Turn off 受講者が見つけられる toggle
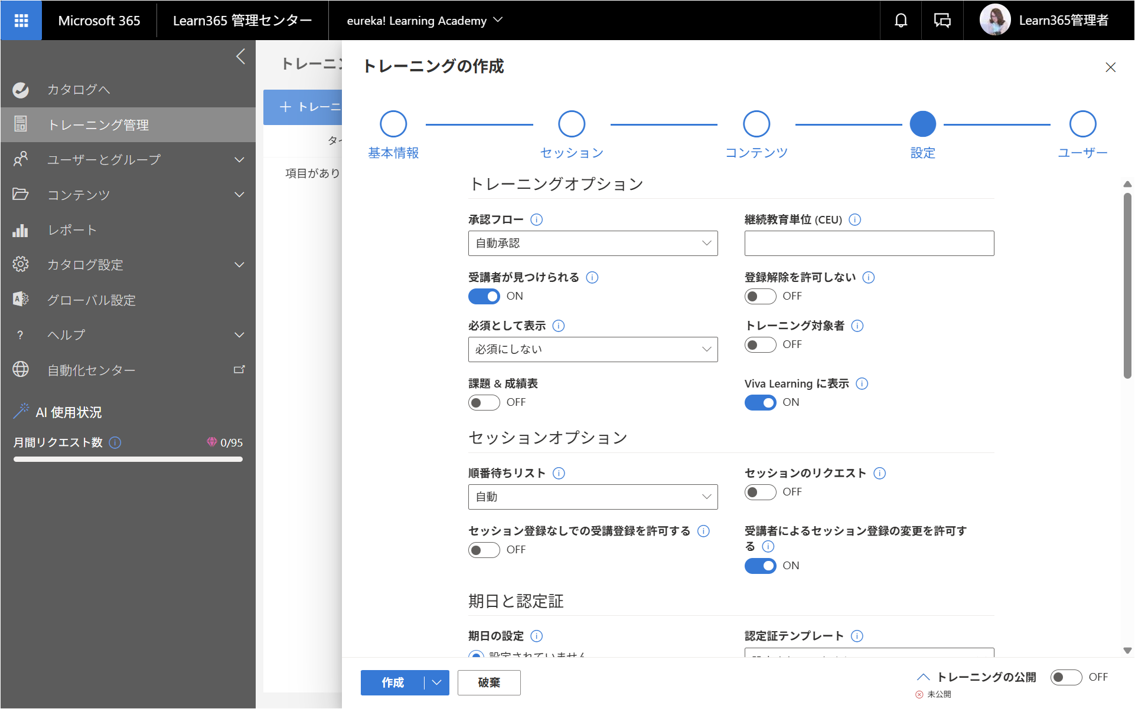Viewport: 1135px width, 709px height. click(484, 296)
